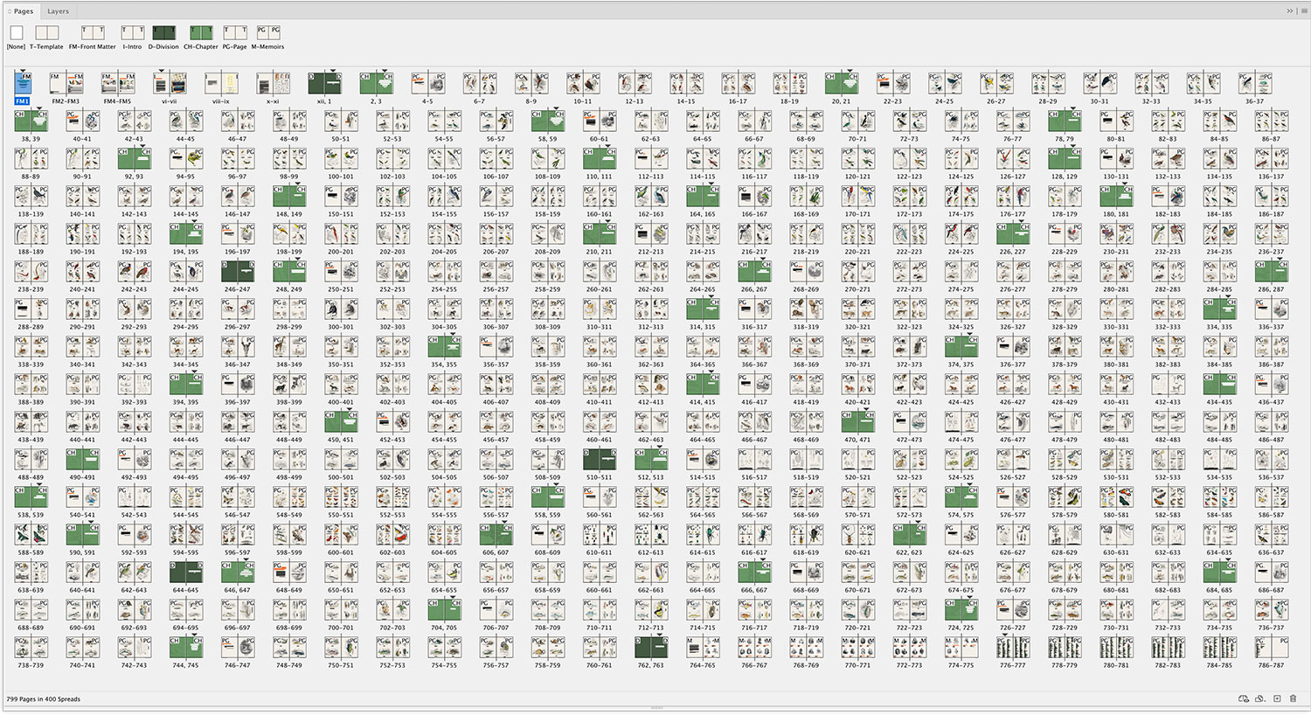Select the 588–589 butterfly spread thumbnail
This screenshot has height=715, width=1311.
(x=31, y=535)
